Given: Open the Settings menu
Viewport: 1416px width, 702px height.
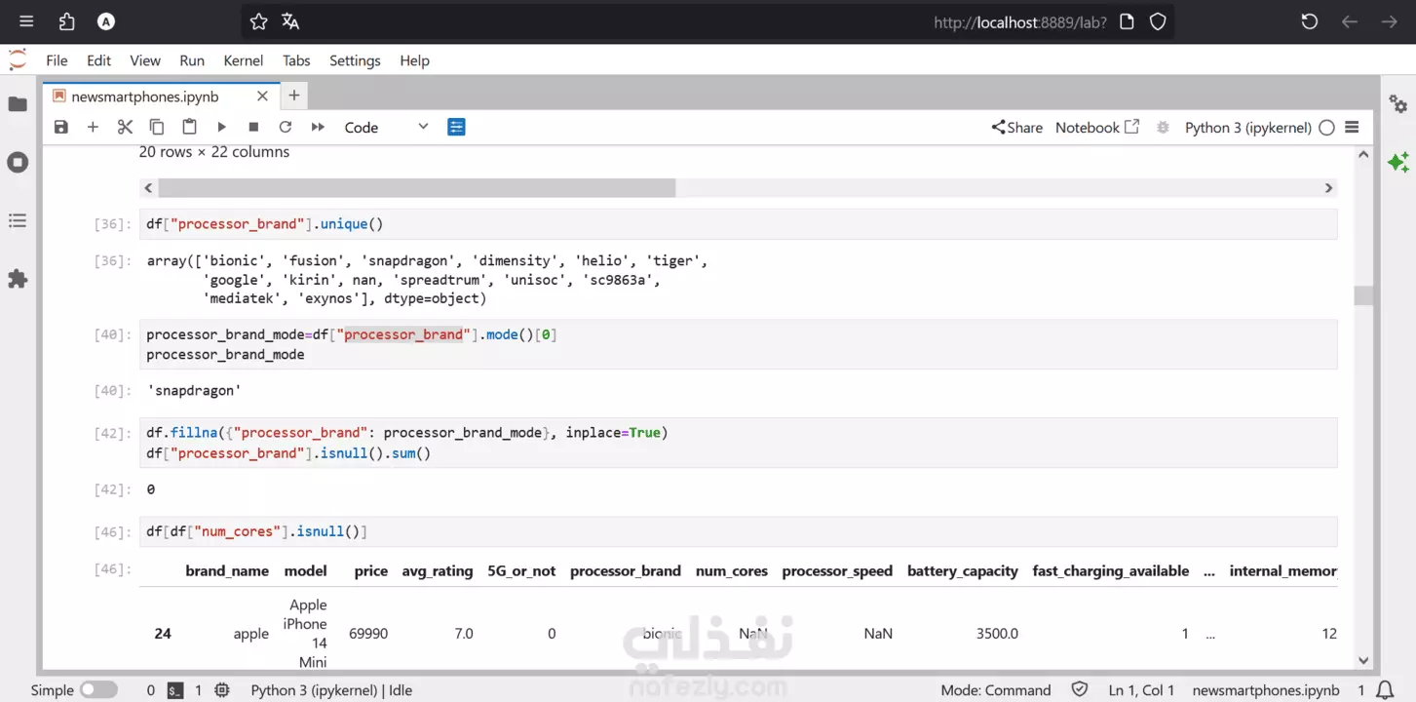Looking at the screenshot, I should 355,60.
